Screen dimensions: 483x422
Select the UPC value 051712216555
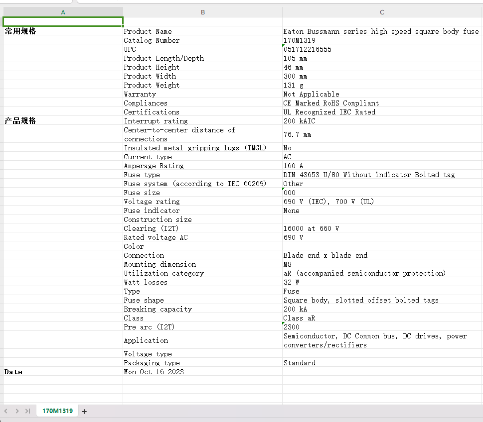click(382, 49)
